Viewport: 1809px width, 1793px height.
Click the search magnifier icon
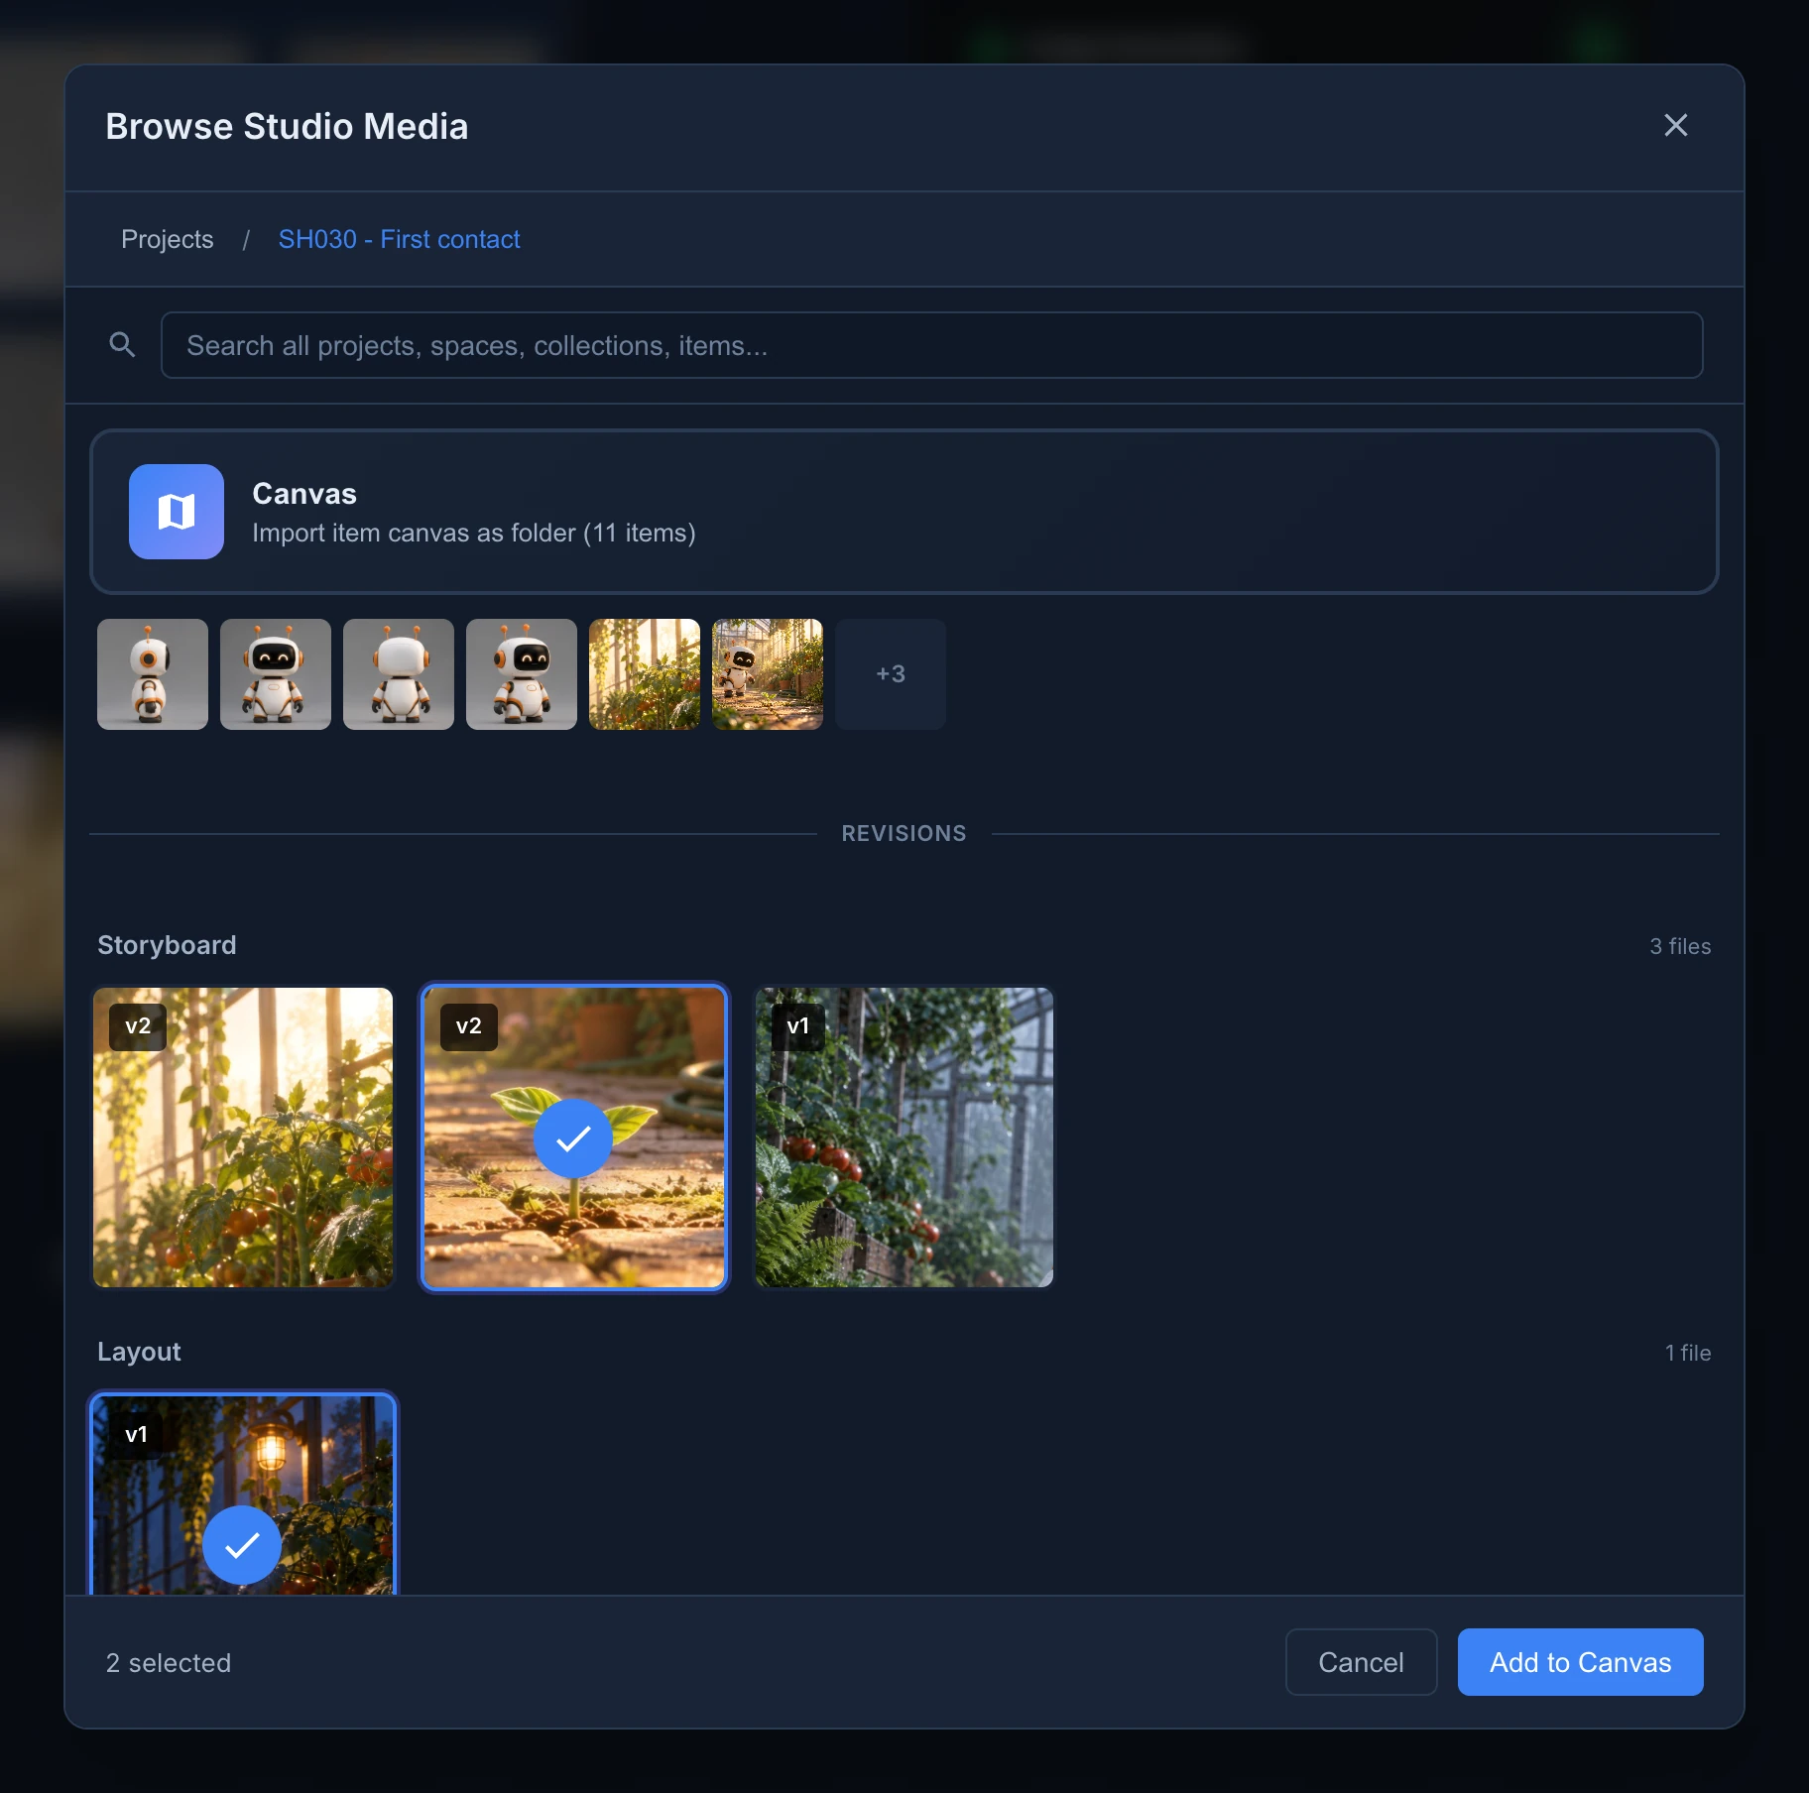pyautogui.click(x=122, y=345)
